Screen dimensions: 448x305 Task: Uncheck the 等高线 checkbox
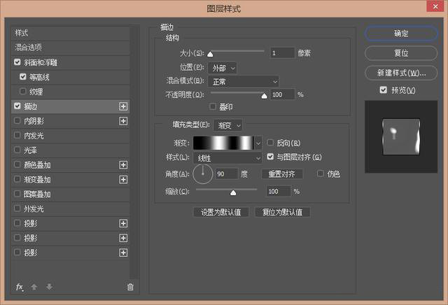pyautogui.click(x=23, y=76)
